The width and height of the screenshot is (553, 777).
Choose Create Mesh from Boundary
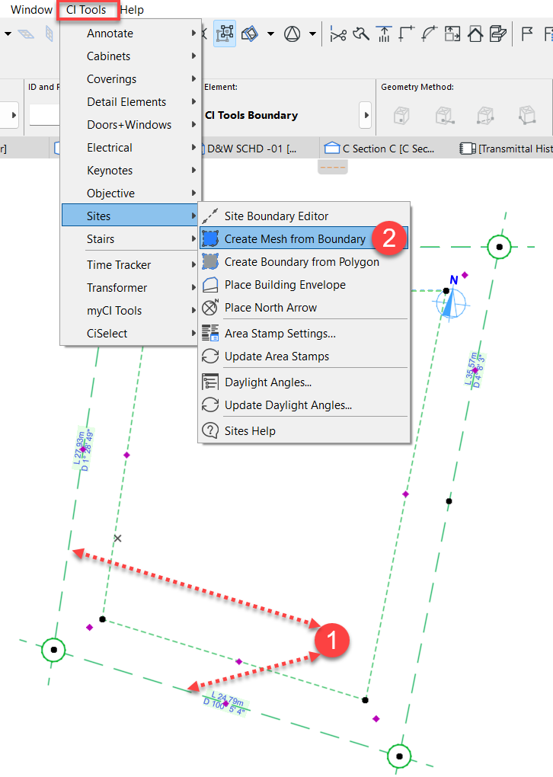[x=295, y=239]
